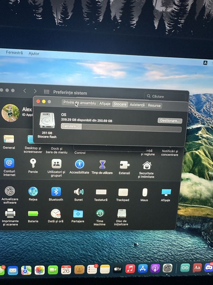Open Reminders from the Dock
The height and width of the screenshot is (285, 213).
(92, 269)
